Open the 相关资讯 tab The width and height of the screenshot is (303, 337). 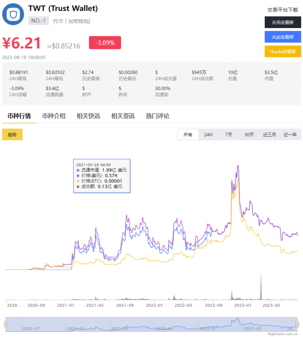[123, 116]
